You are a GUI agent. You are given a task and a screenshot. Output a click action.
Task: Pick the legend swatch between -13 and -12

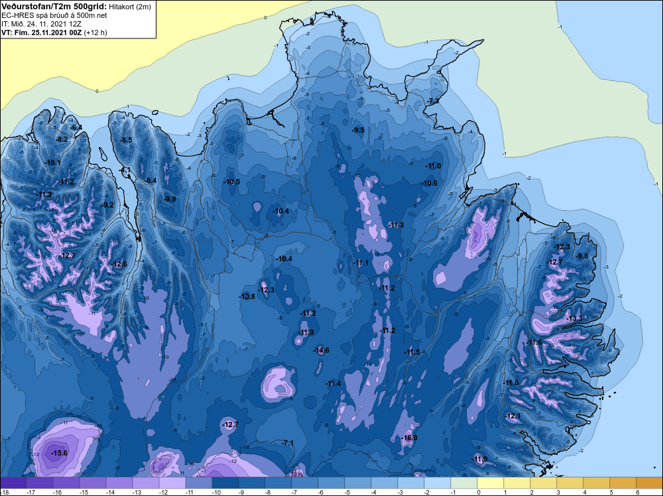coord(146,483)
